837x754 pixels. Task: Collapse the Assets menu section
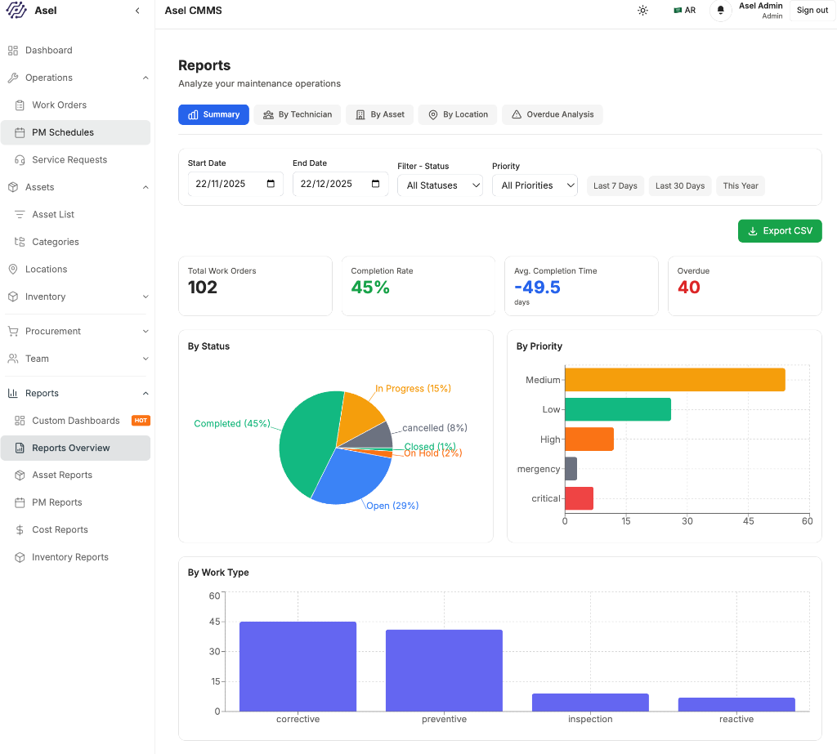tap(145, 187)
